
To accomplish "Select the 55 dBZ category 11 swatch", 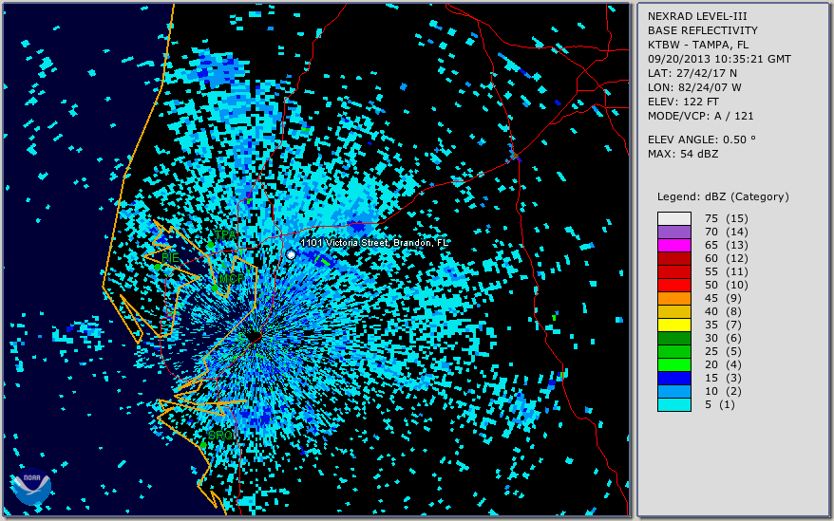I will coord(673,271).
